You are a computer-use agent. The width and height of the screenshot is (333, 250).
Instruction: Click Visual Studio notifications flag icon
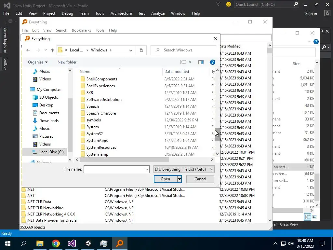218,4
